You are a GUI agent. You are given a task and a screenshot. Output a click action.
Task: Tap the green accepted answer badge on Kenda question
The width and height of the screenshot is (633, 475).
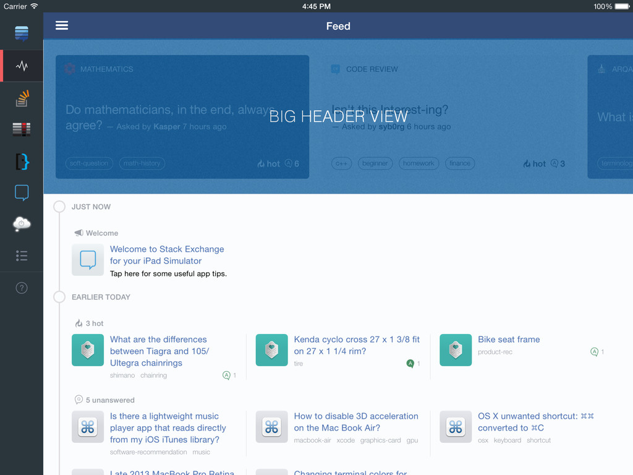(410, 364)
